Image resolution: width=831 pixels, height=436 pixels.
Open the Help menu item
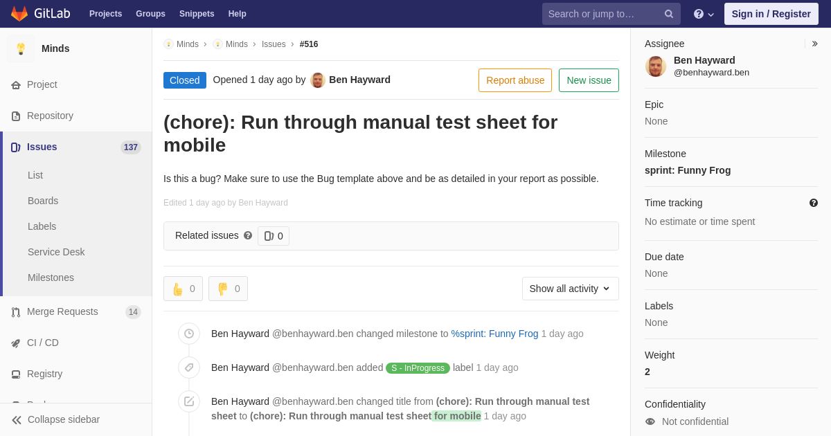(x=238, y=14)
